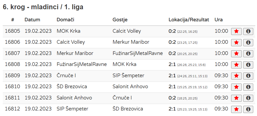View info for match 16807
Viewport: 257px width, 116px height.
(x=248, y=53)
